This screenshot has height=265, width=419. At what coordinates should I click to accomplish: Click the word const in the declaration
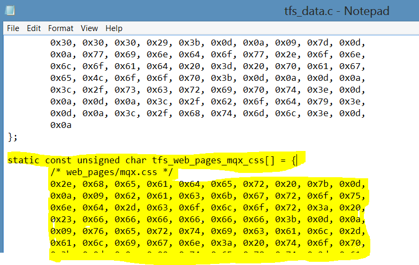[x=58, y=160]
